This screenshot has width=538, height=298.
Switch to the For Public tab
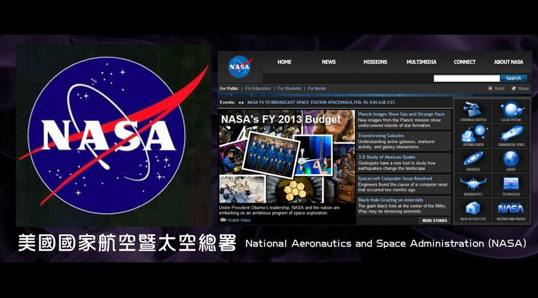coord(229,88)
